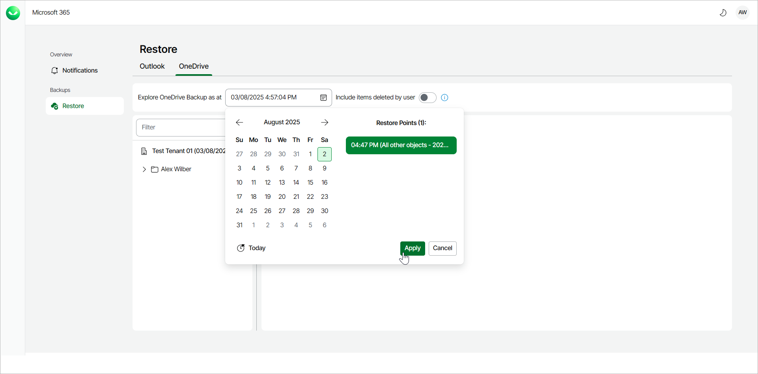This screenshot has width=758, height=374.
Task: Open the calendar icon in the date field
Action: (323, 97)
